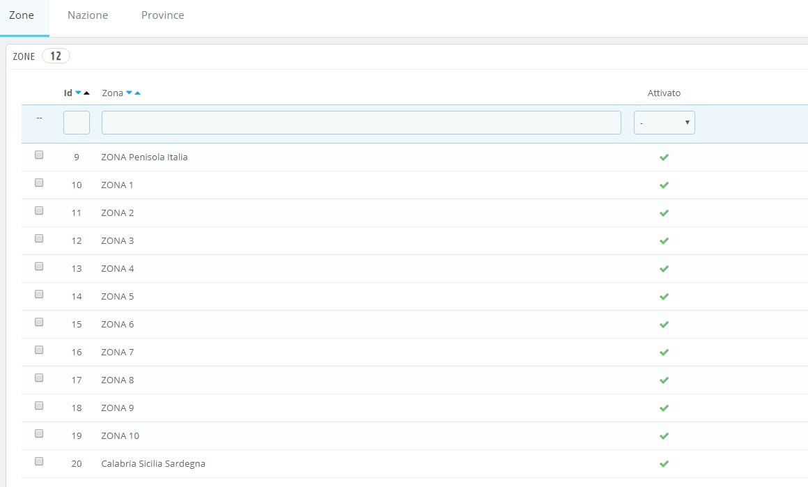The width and height of the screenshot is (808, 487).
Task: Toggle enabled checkmark for ZONA 9
Action: pyautogui.click(x=665, y=408)
